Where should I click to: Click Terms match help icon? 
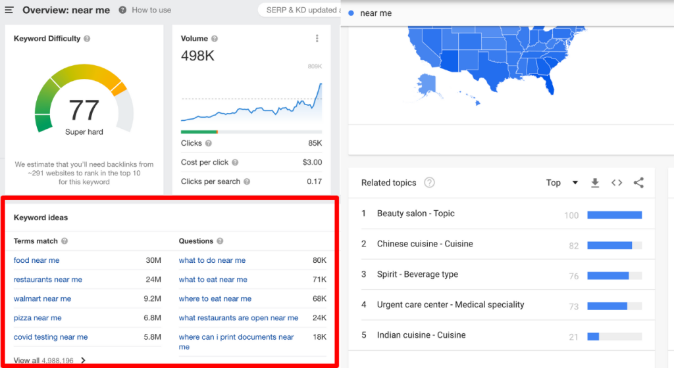click(x=65, y=241)
